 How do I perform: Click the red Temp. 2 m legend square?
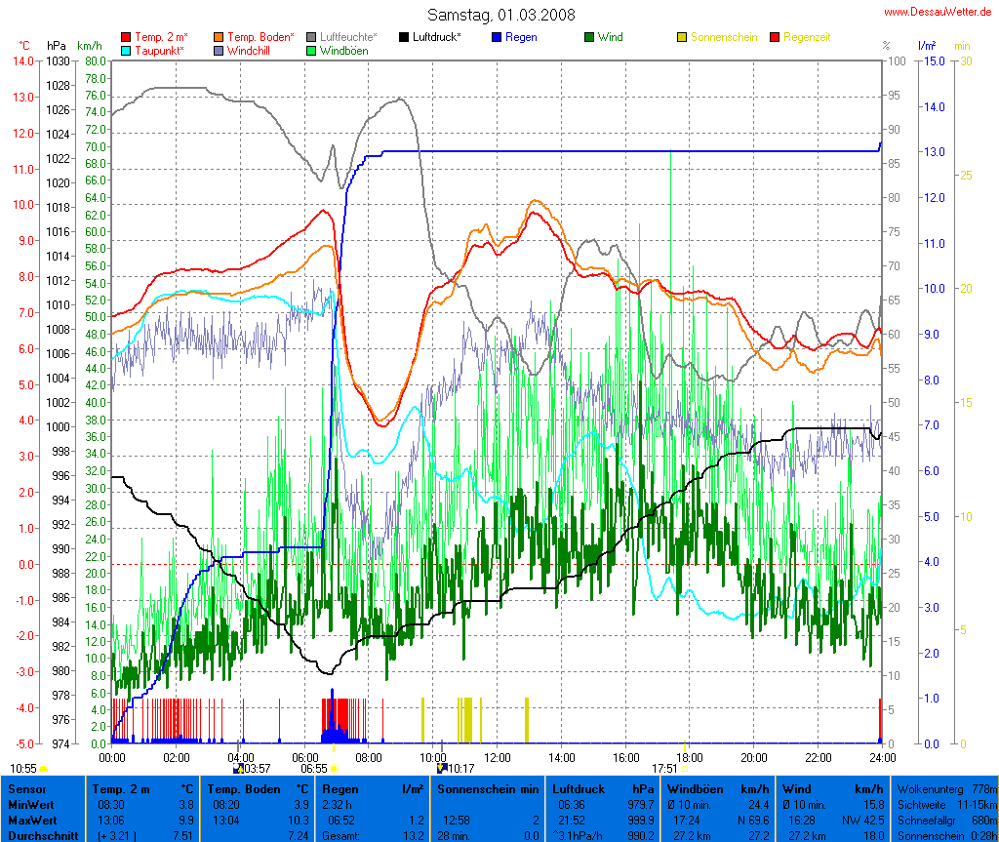[126, 37]
